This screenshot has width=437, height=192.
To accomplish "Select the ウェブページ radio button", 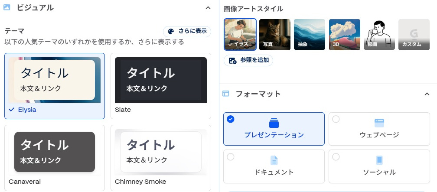I will 336,119.
